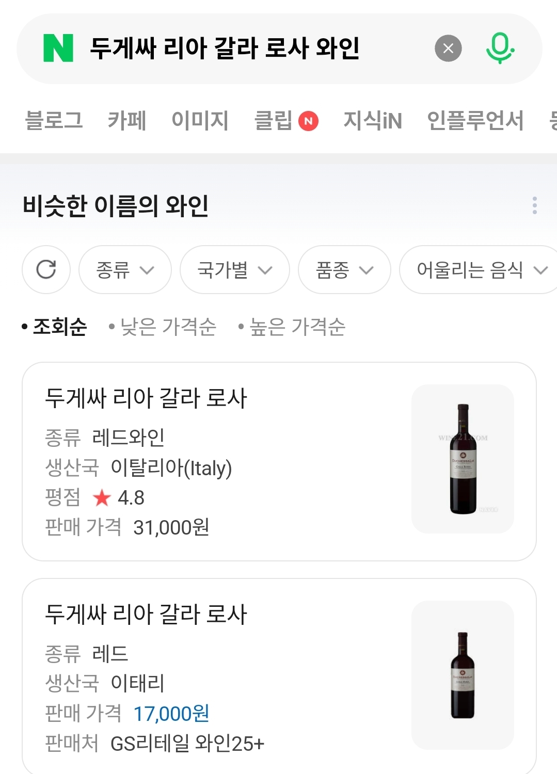Open first 두게싸 리아 갈라 로사 title
This screenshot has width=557, height=774.
[x=146, y=398]
